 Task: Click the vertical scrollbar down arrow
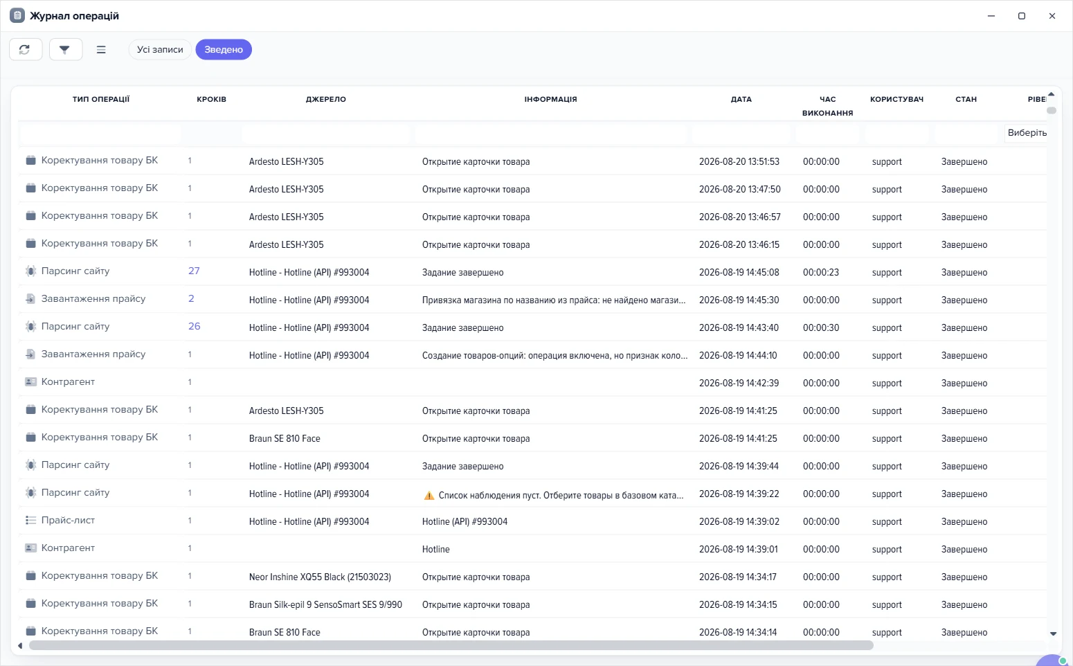(x=1053, y=633)
